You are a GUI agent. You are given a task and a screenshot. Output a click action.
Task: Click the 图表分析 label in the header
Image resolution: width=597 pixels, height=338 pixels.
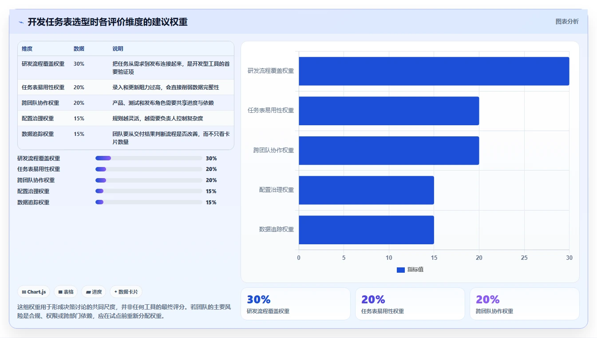567,21
